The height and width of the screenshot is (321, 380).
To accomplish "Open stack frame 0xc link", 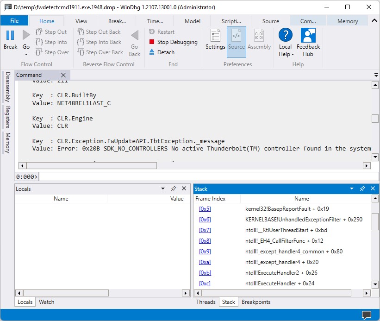I will click(205, 283).
